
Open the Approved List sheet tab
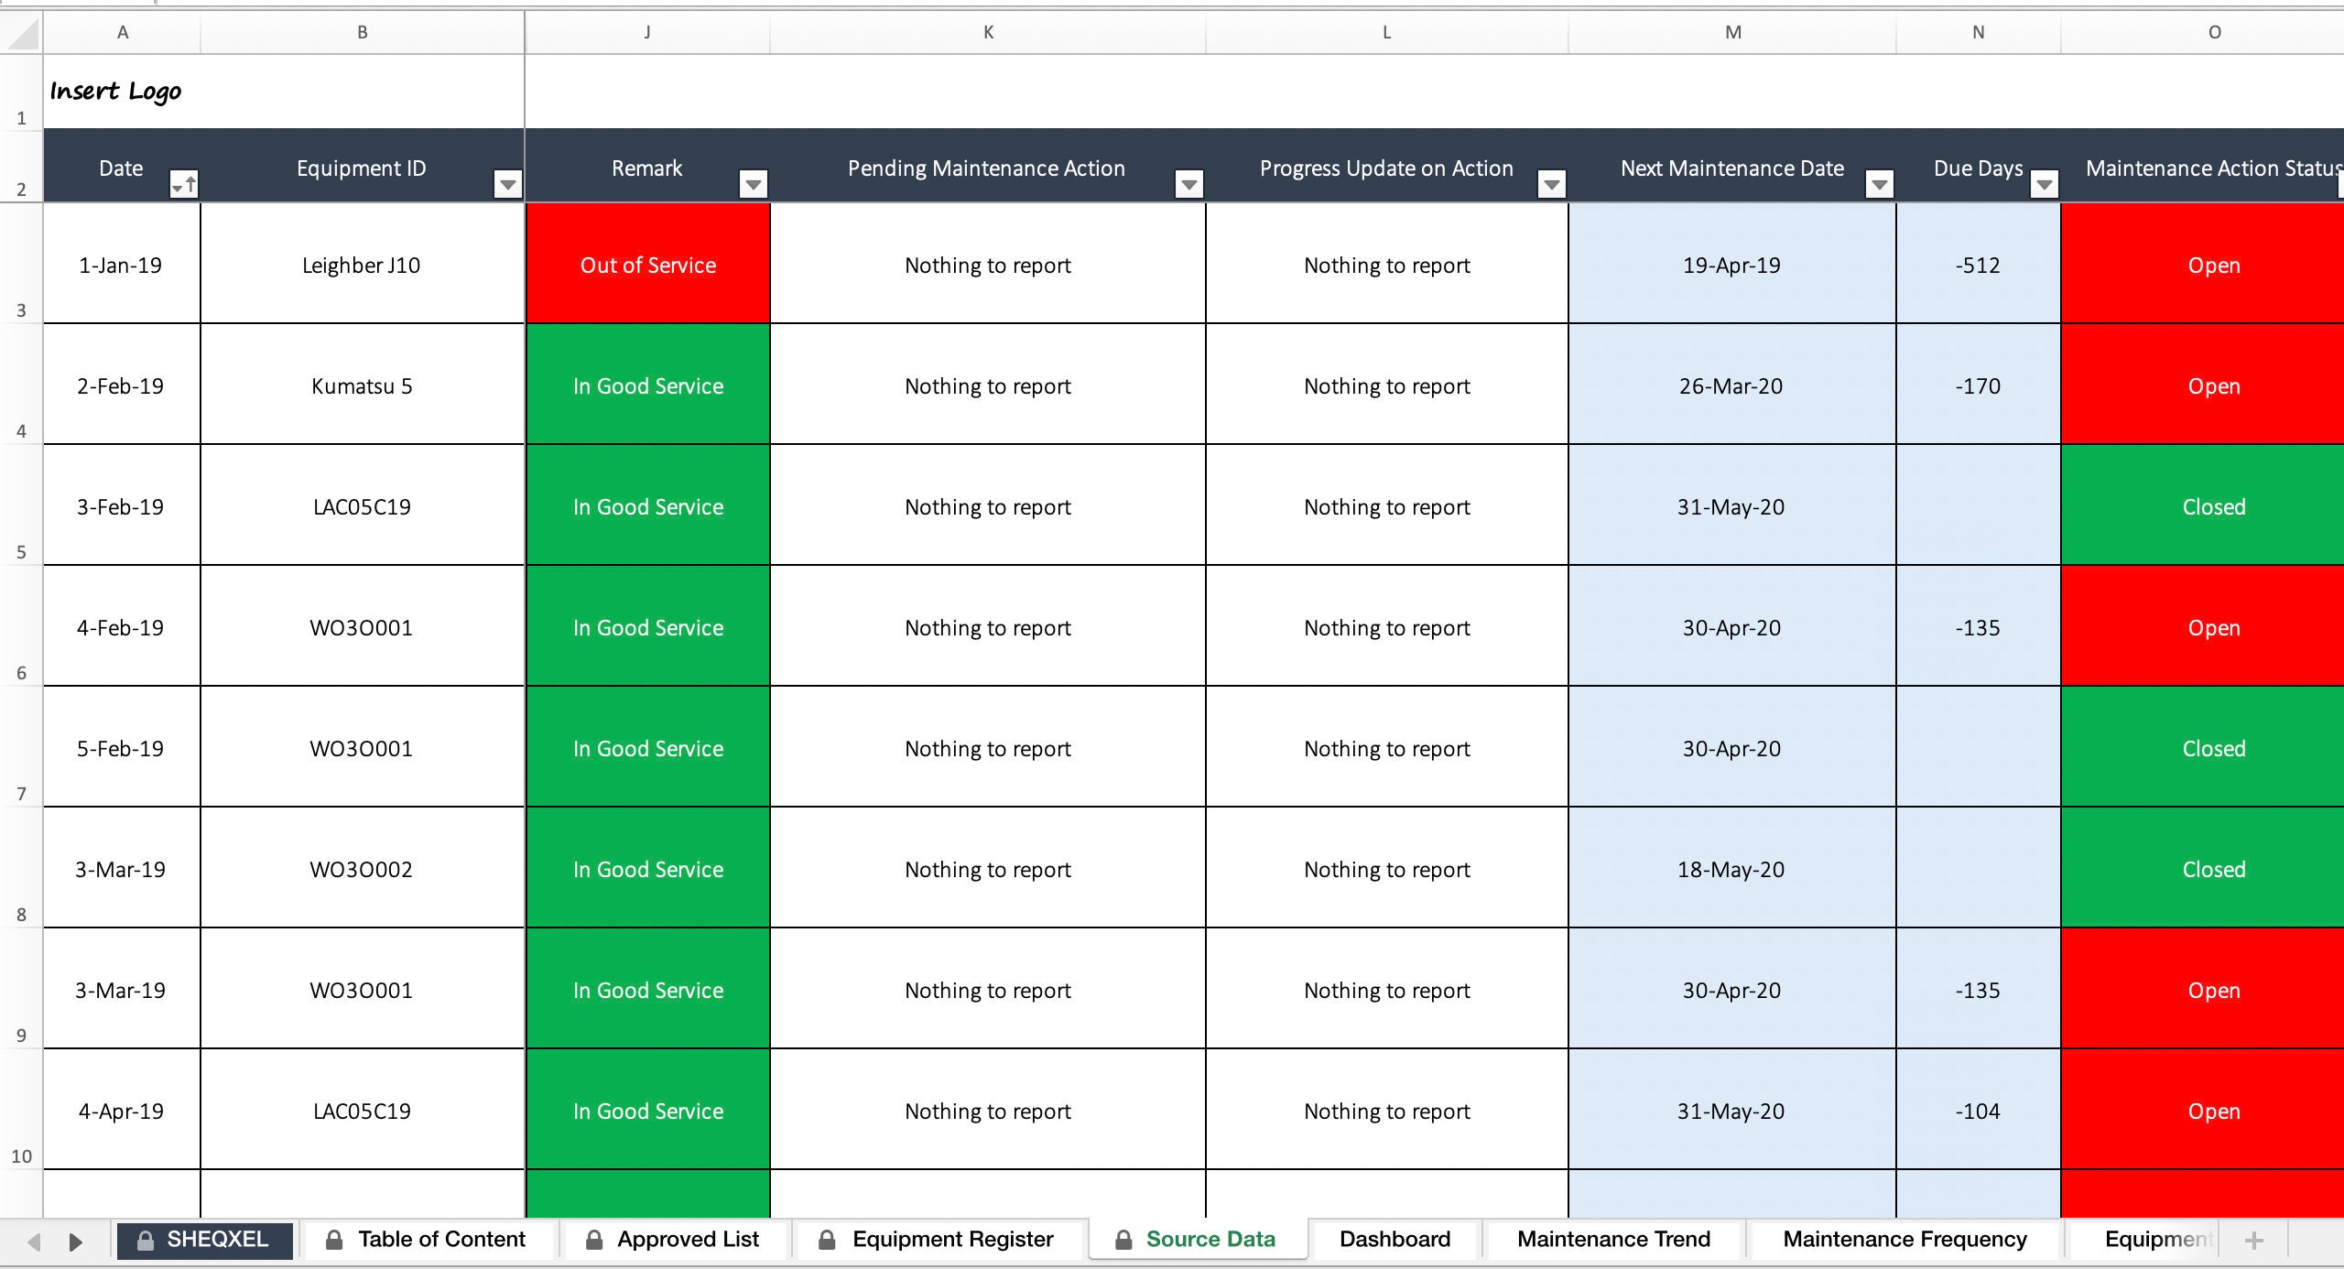tap(673, 1239)
